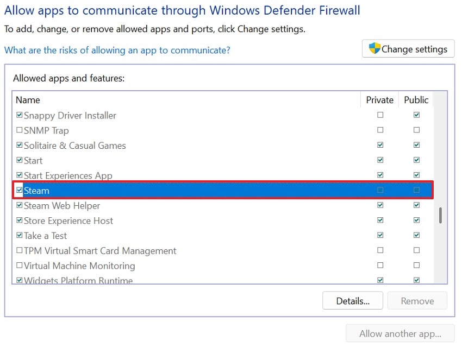The height and width of the screenshot is (353, 462).
Task: Enable Private for Snappy Driver Installer
Action: click(380, 115)
